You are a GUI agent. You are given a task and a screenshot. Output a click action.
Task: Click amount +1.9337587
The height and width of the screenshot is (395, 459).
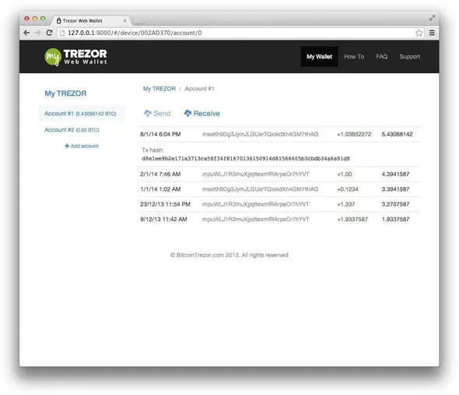[x=352, y=220]
